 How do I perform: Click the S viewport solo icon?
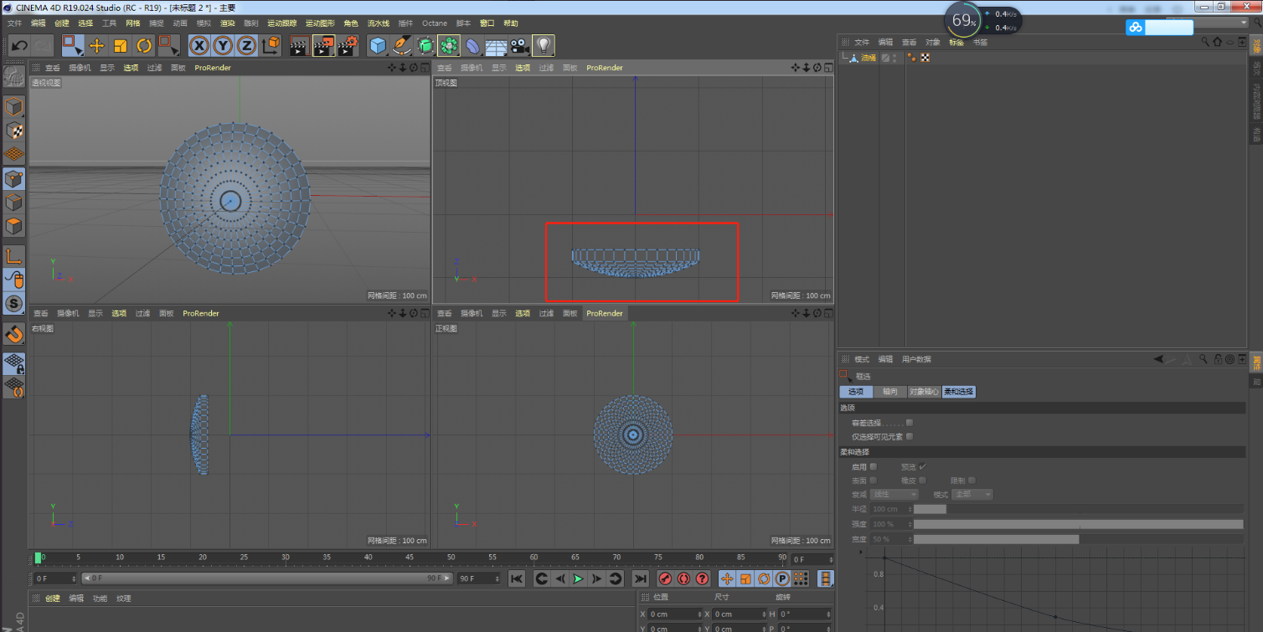(14, 303)
